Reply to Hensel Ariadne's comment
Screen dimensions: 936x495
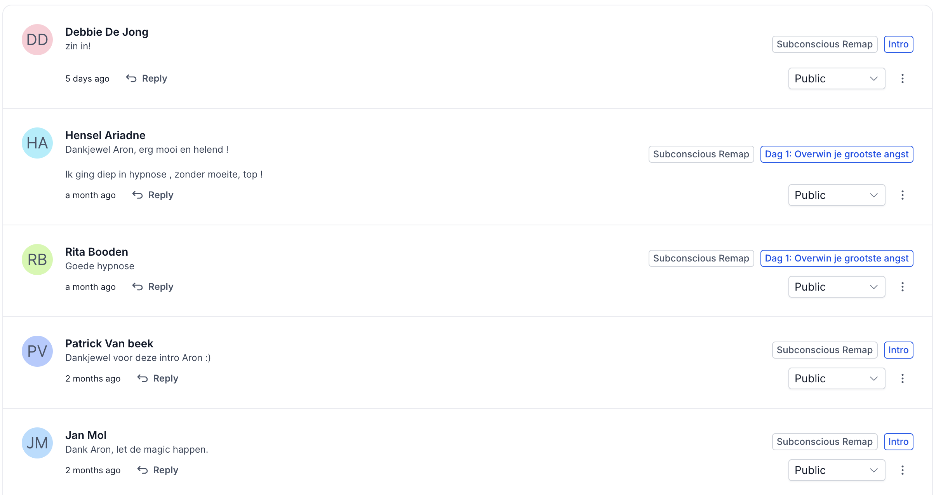tap(153, 195)
